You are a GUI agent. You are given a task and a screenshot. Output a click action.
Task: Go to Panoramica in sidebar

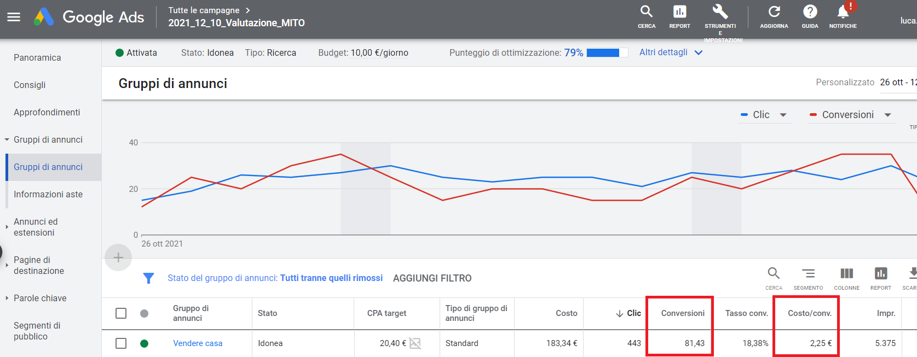pos(37,57)
